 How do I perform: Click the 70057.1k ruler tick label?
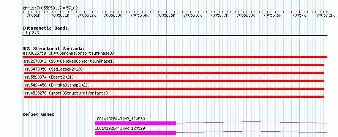click(325, 15)
